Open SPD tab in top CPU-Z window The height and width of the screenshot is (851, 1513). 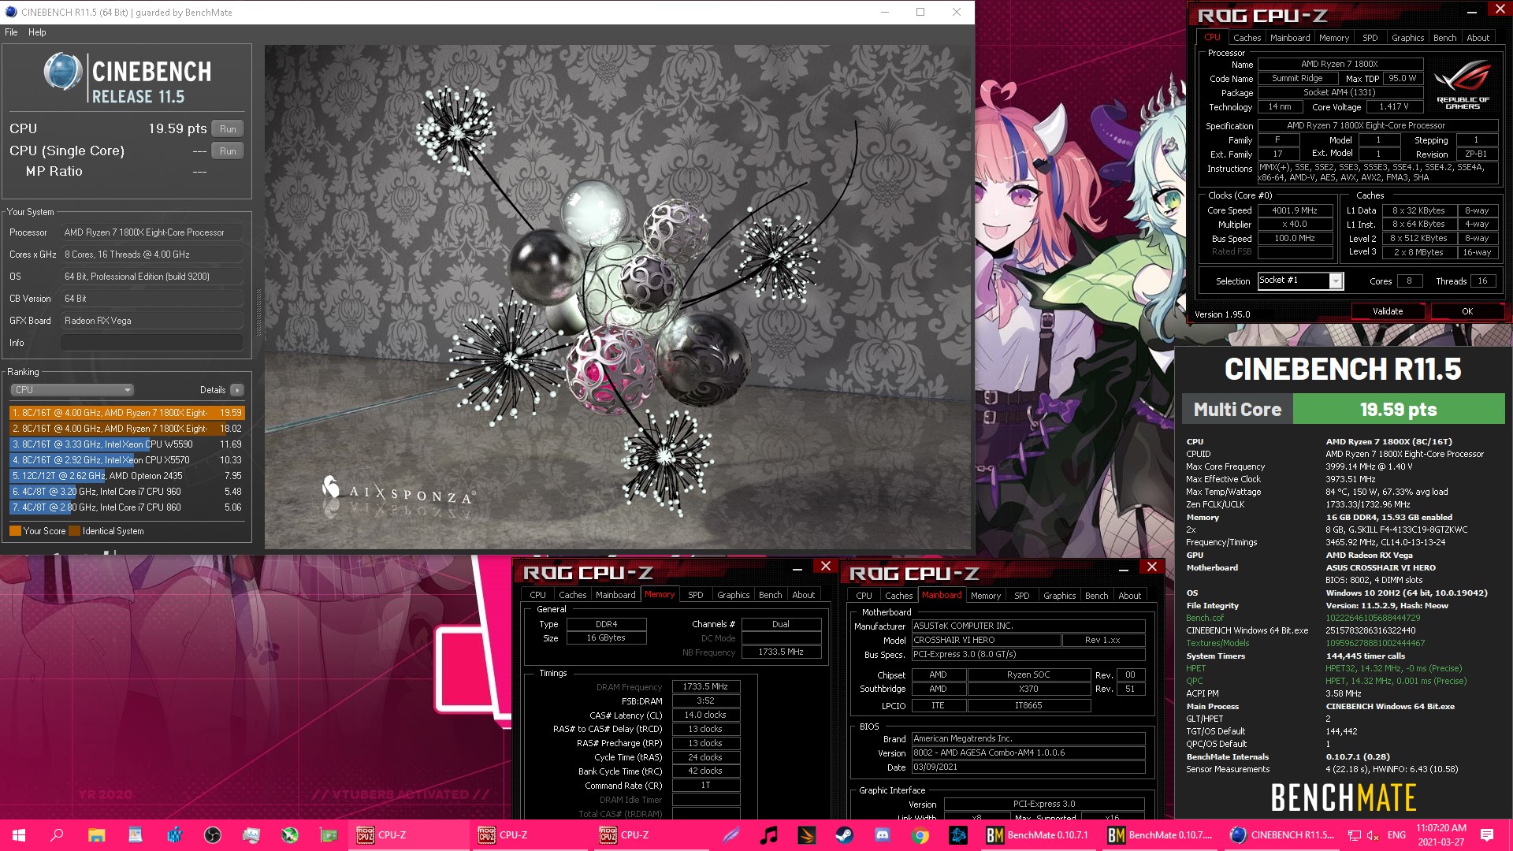point(1370,38)
